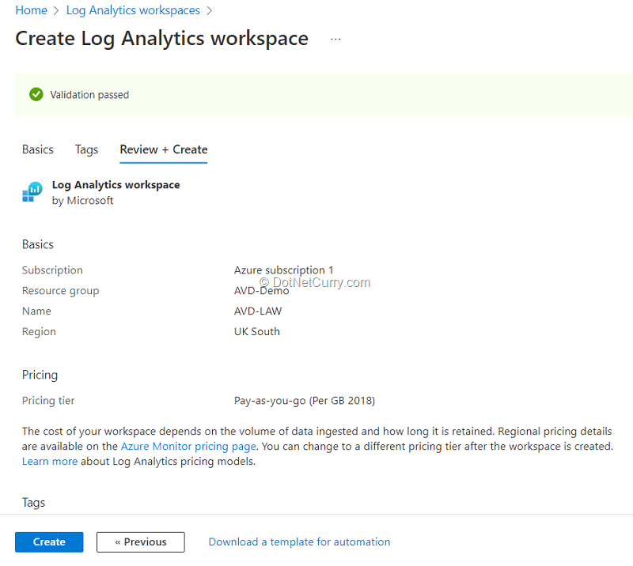Open the Azure Monitor pricing page link
The image size is (633, 566).
[x=188, y=446]
